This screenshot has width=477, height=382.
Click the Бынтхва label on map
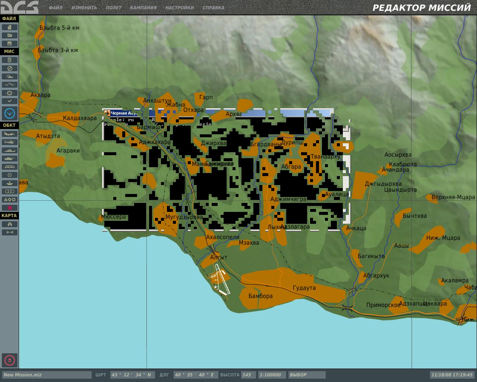pyautogui.click(x=415, y=216)
